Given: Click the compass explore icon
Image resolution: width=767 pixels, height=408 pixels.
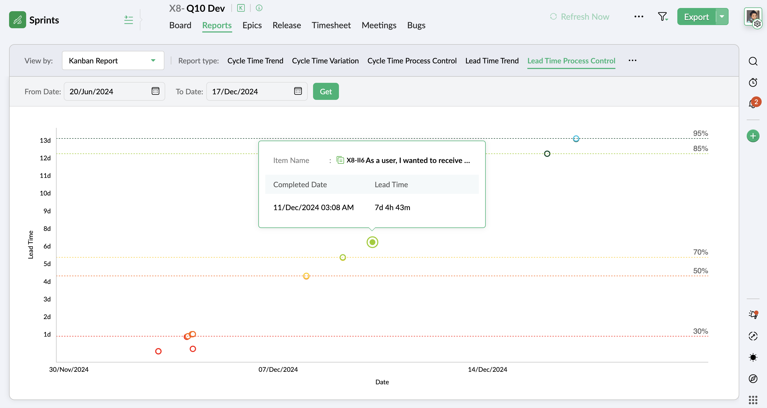Looking at the screenshot, I should (753, 378).
